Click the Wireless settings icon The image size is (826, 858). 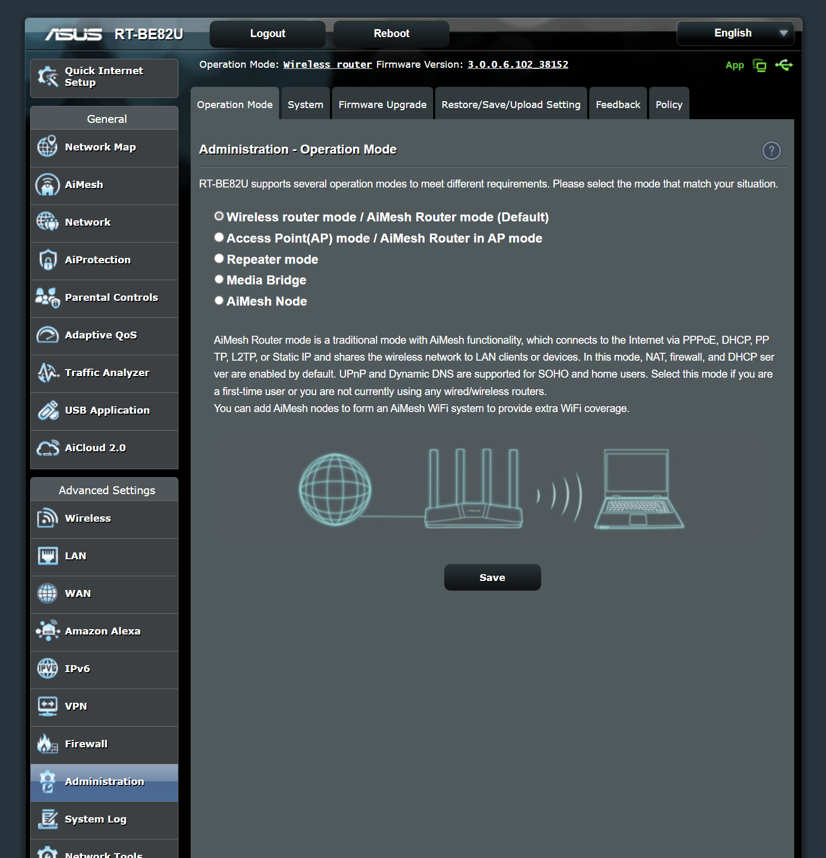click(48, 518)
